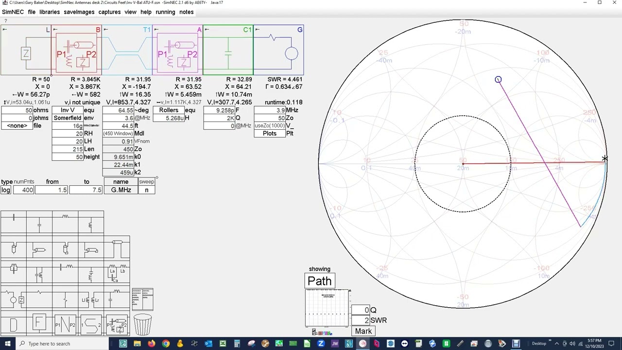
Task: Select the purple A tuner circuit block
Action: 177,50
